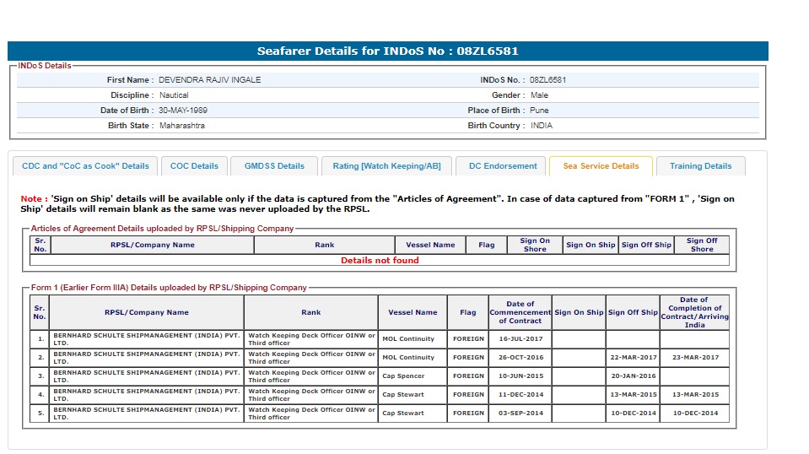Click the 'Details not found' message
Viewport: 809px width, 454px height.
380,261
